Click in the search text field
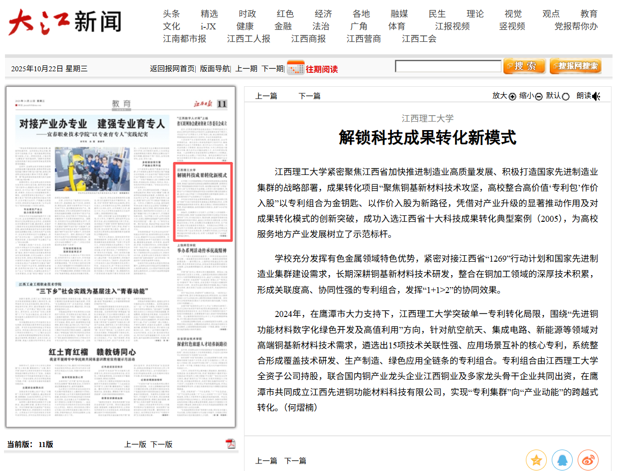The height and width of the screenshot is (471, 618). [x=448, y=66]
